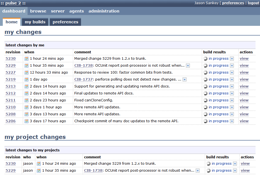View details for revision 5212 change

[244, 93]
